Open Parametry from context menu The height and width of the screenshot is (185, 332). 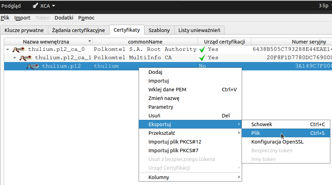(190, 107)
